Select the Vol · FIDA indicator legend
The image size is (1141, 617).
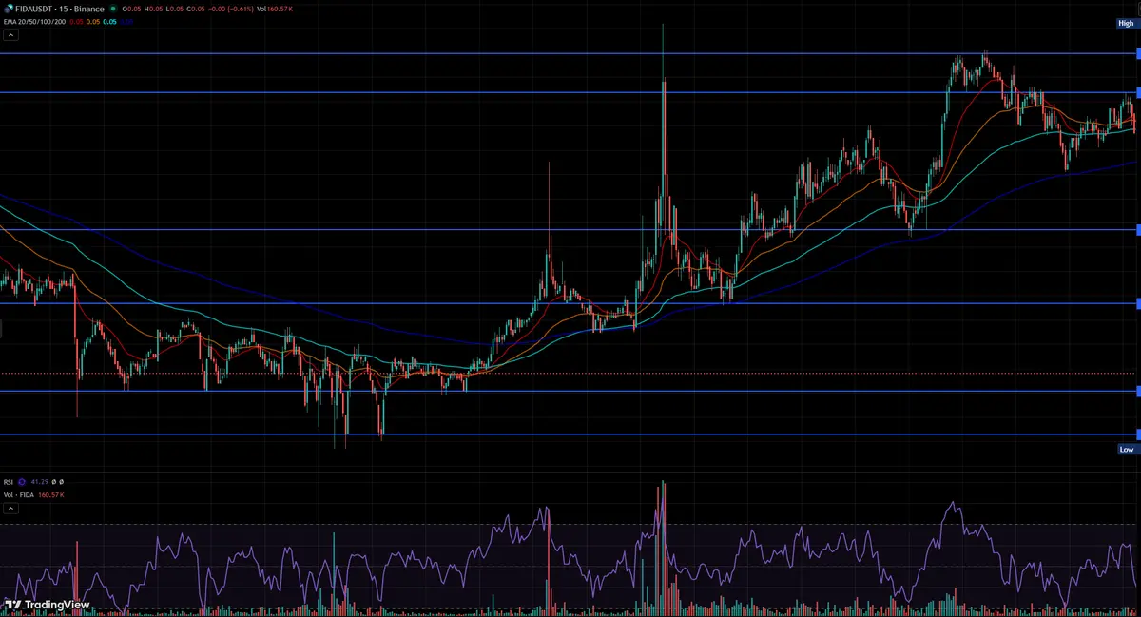pos(19,494)
